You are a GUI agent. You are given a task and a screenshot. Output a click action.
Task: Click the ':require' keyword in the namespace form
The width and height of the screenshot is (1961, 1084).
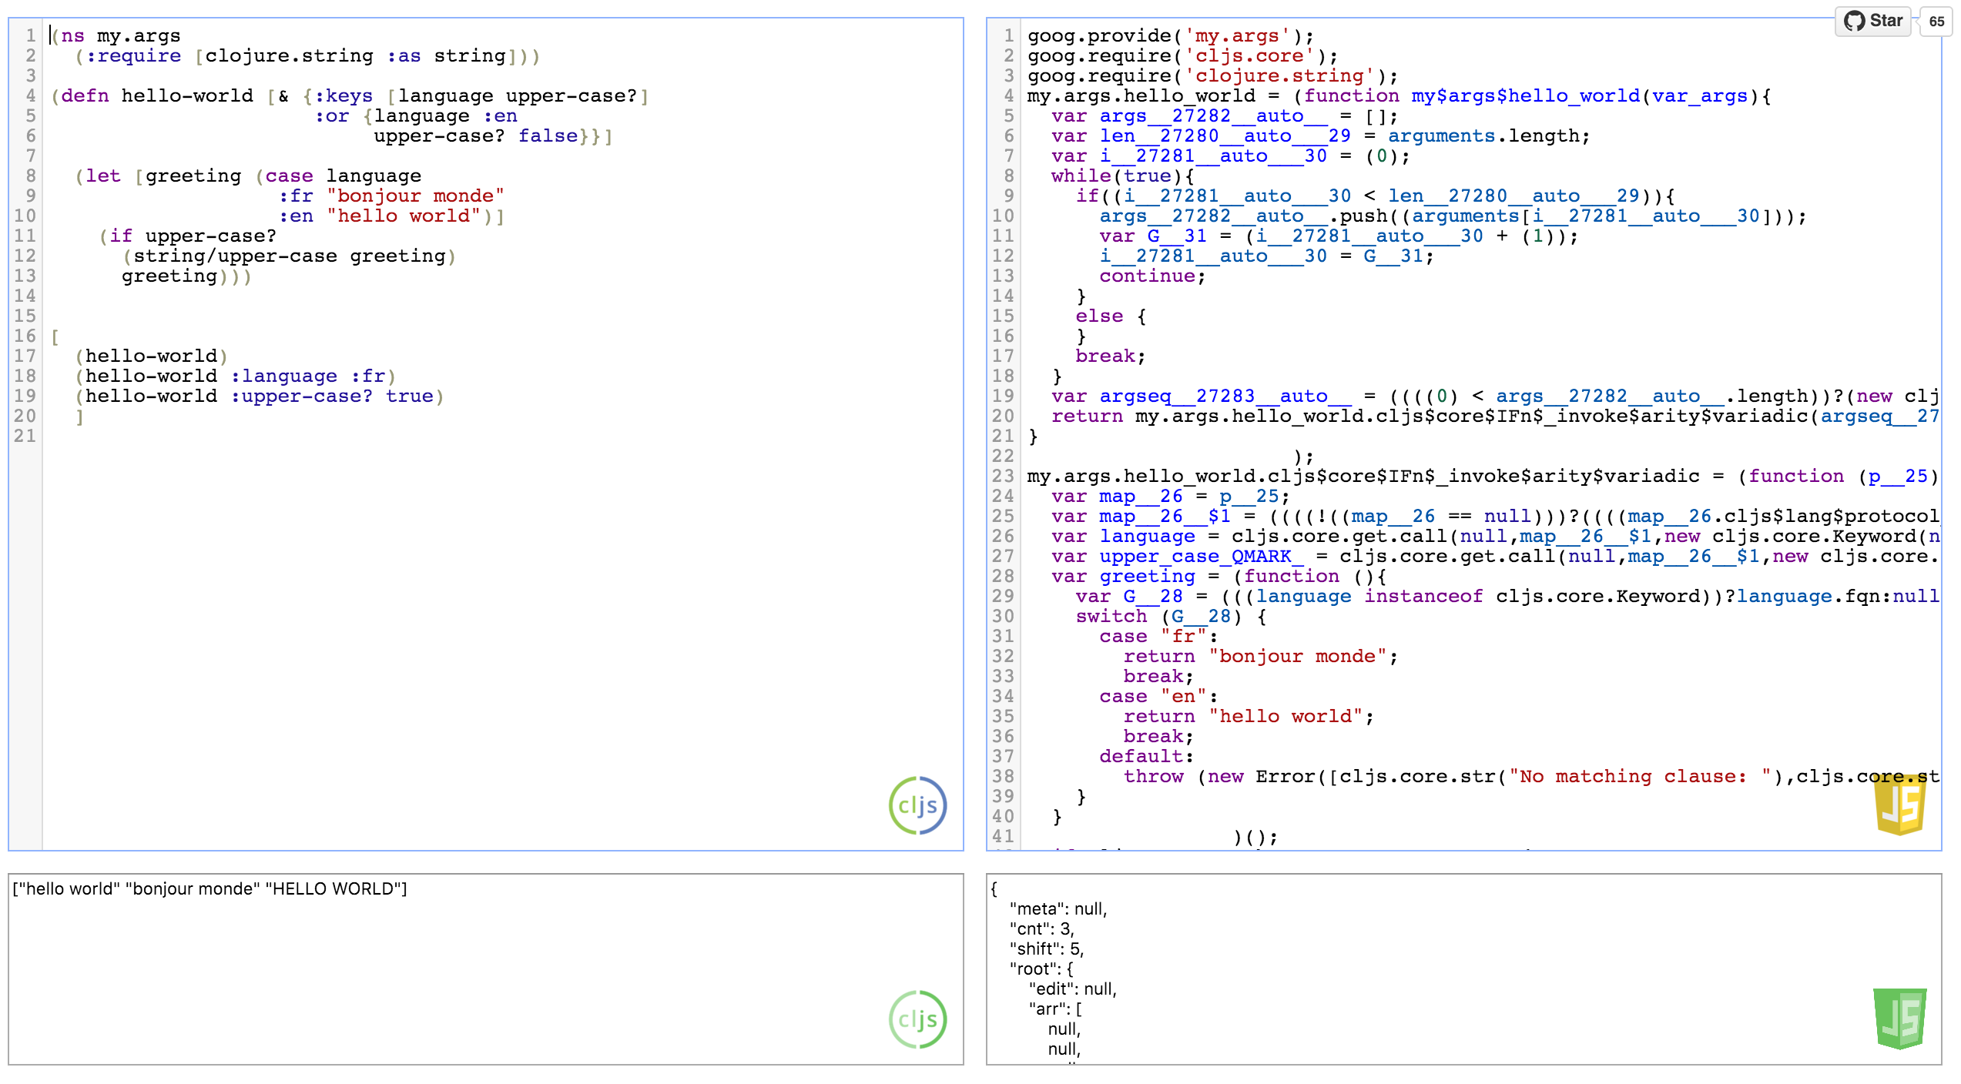[133, 56]
